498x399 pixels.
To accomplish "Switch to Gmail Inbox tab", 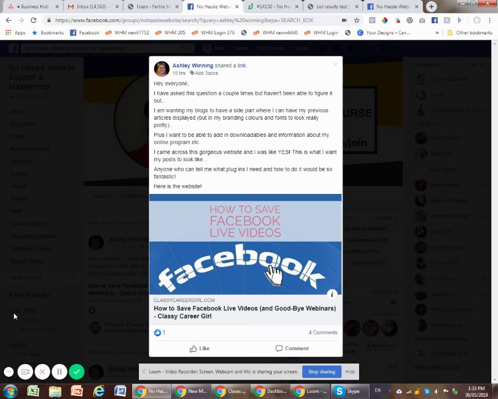I will 94,6.
